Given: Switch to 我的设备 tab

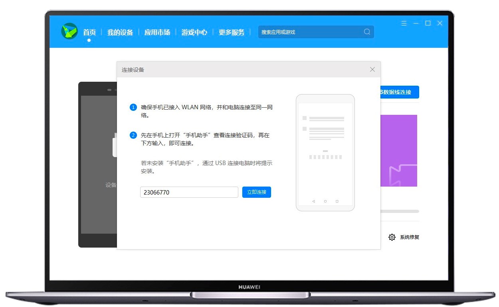Looking at the screenshot, I should [120, 32].
